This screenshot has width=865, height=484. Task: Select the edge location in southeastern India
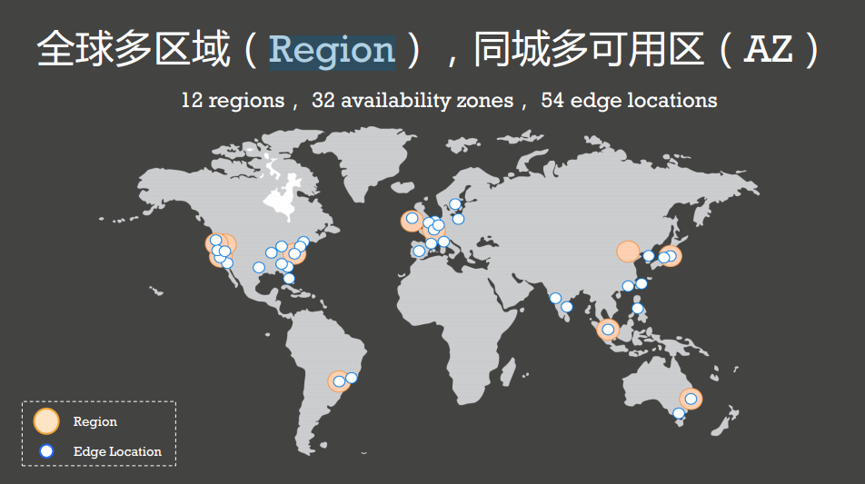click(567, 307)
